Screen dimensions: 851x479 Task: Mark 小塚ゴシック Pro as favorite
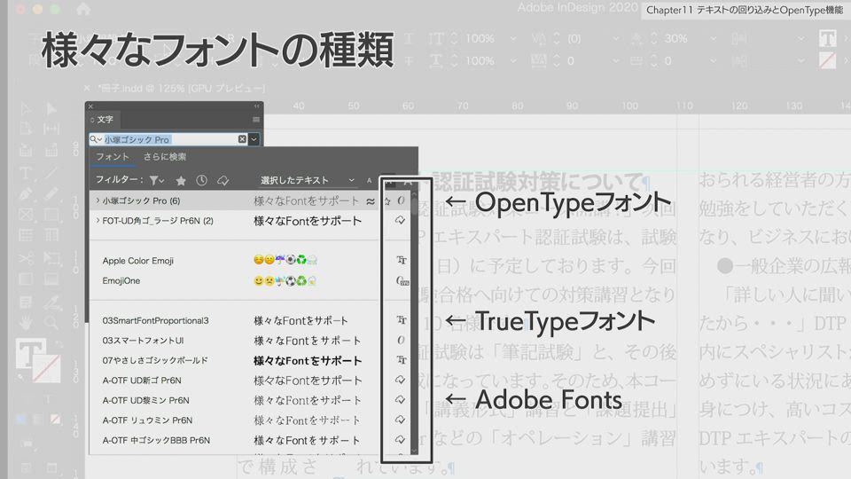pyautogui.click(x=387, y=201)
